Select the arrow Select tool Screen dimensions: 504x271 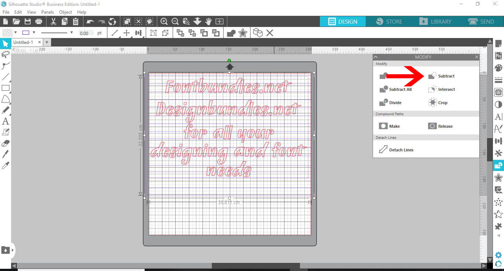pyautogui.click(x=5, y=44)
